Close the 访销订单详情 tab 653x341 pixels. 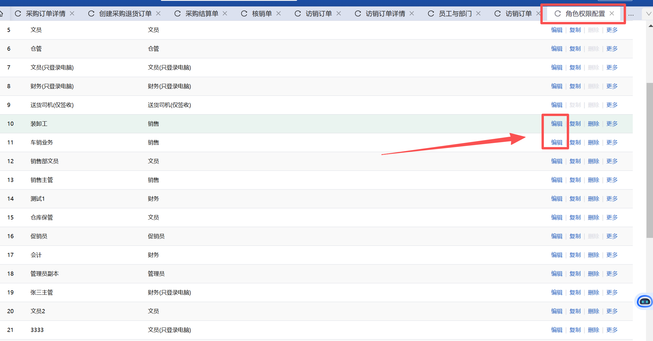(x=412, y=13)
